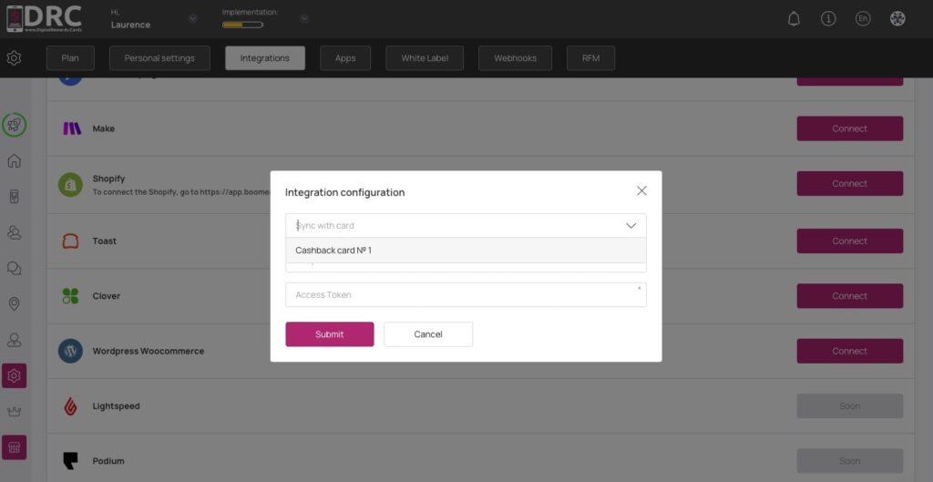Click the Clover logo icon
This screenshot has height=482, width=933.
tap(70, 296)
